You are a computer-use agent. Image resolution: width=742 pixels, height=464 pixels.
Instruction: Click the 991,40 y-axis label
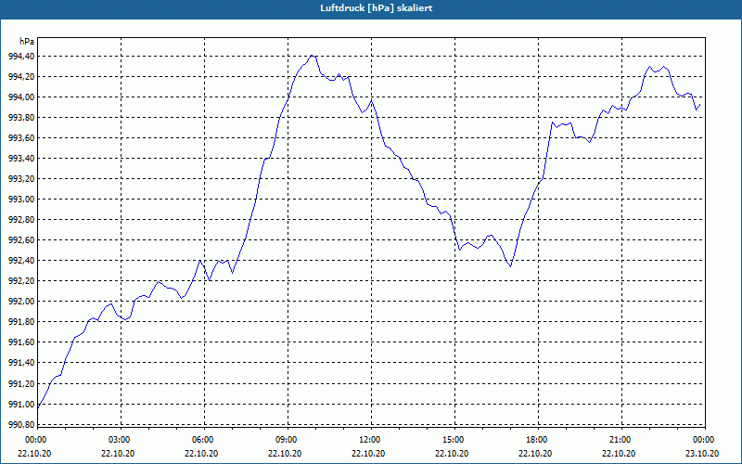click(21, 363)
